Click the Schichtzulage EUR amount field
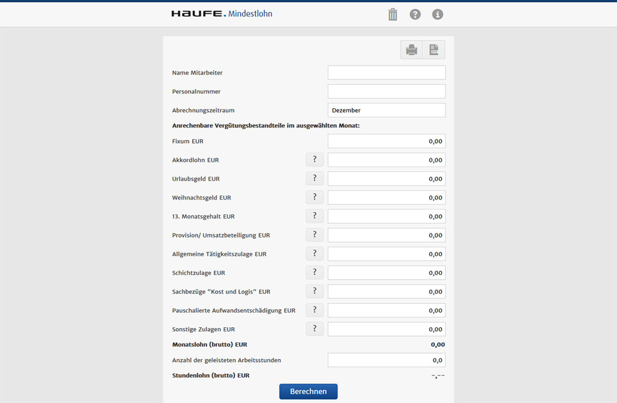This screenshot has height=403, width=617. (386, 273)
